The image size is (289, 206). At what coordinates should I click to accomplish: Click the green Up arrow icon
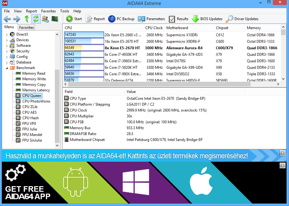[27, 19]
